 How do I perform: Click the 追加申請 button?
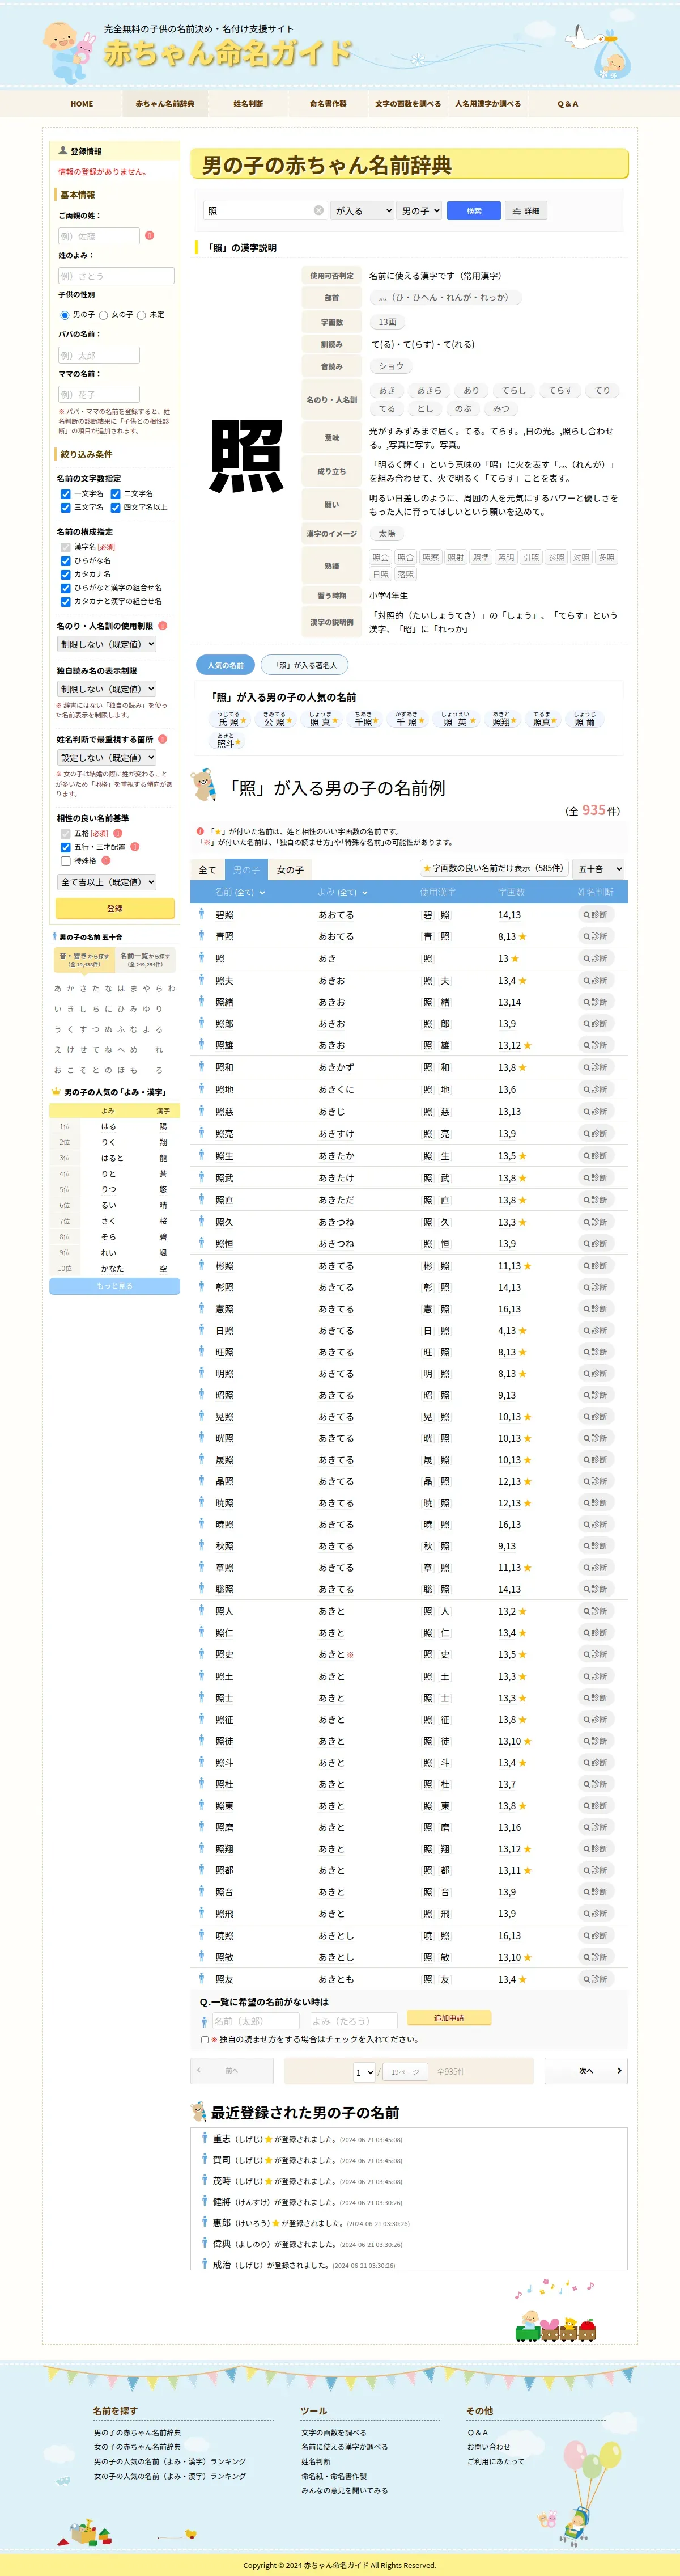(448, 2017)
